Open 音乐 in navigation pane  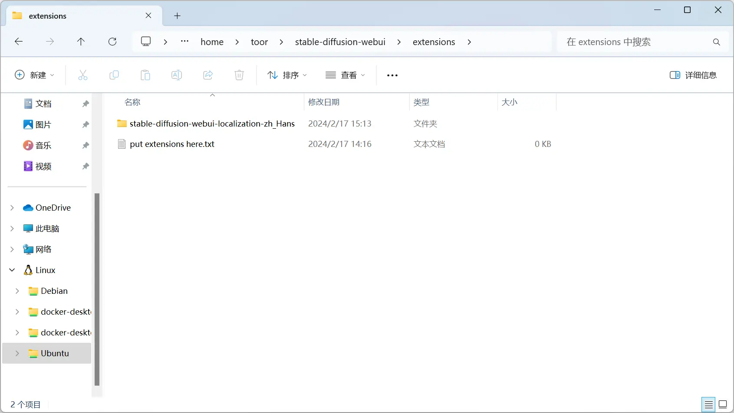click(43, 145)
